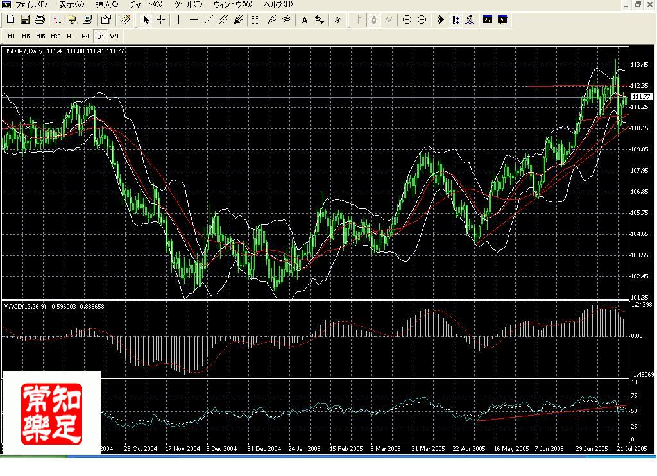
Task: Select the Crosshair cursor tool
Action: pos(160,20)
